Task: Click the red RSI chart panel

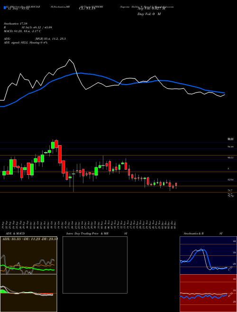Action: [208, 293]
